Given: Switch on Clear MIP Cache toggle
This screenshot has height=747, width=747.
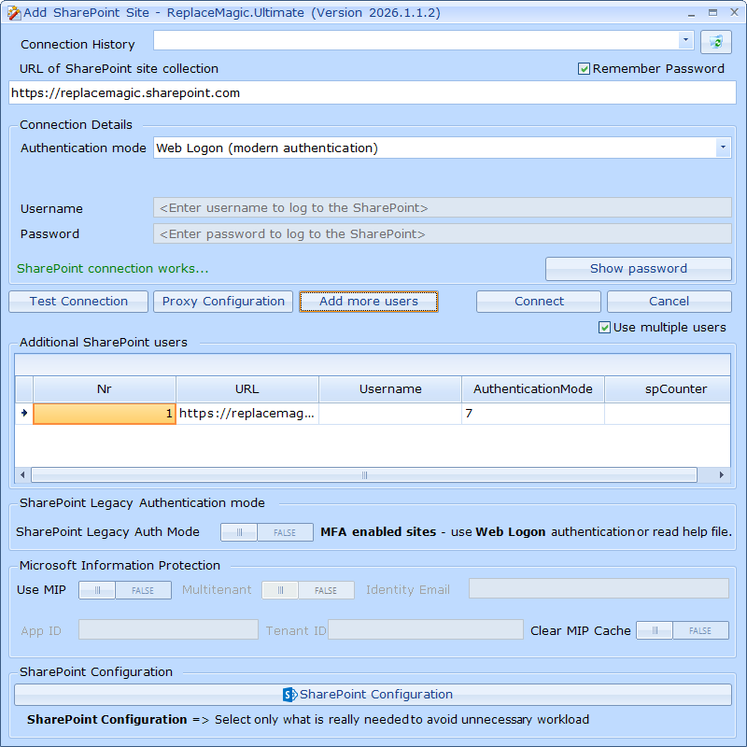Looking at the screenshot, I should (x=683, y=630).
